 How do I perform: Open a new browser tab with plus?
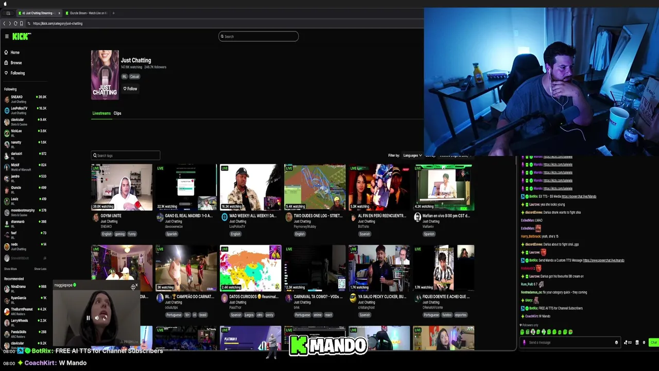pos(113,13)
